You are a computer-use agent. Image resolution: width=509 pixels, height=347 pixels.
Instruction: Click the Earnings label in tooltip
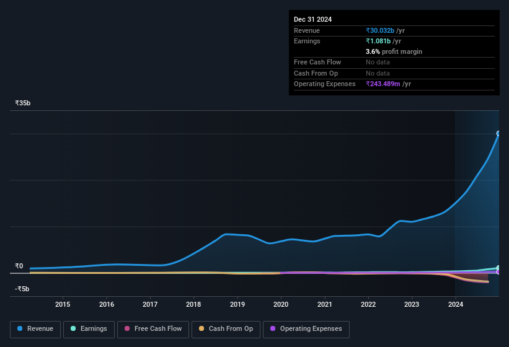click(307, 41)
